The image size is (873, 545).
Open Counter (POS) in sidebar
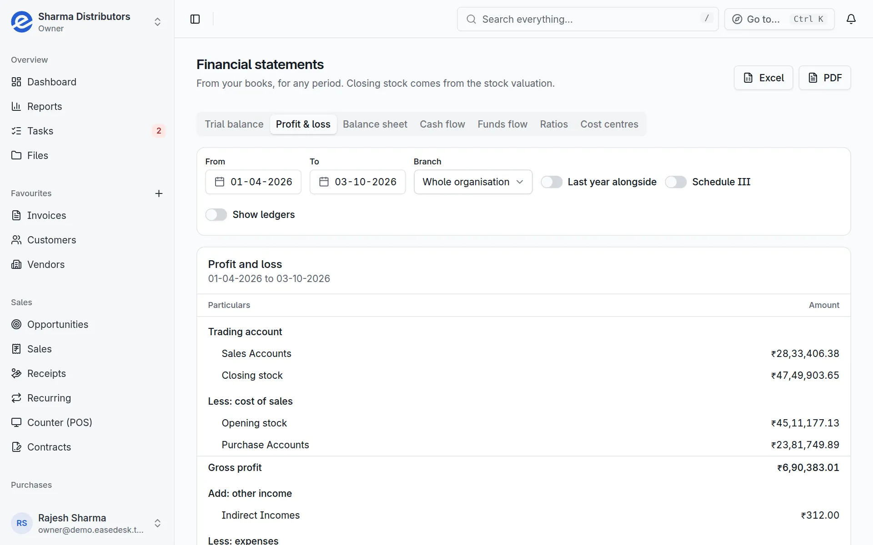(87, 422)
